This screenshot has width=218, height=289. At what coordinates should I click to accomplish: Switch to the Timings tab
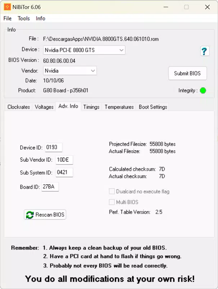[x=92, y=107]
